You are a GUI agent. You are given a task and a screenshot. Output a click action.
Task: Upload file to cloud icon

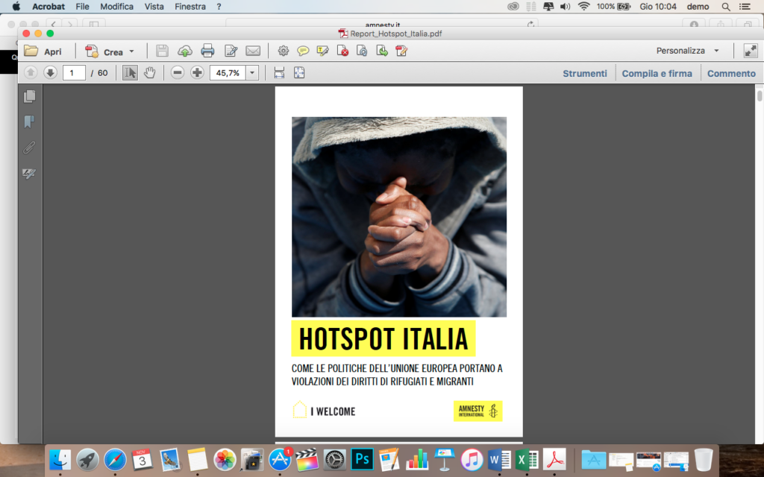[185, 51]
